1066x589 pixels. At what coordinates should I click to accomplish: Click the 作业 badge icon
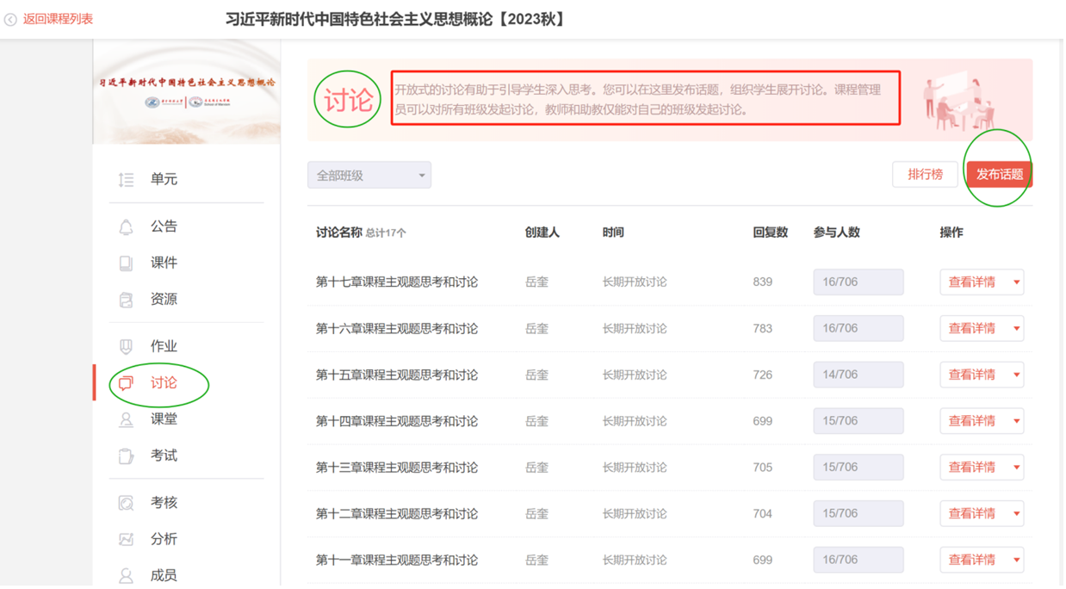point(126,346)
